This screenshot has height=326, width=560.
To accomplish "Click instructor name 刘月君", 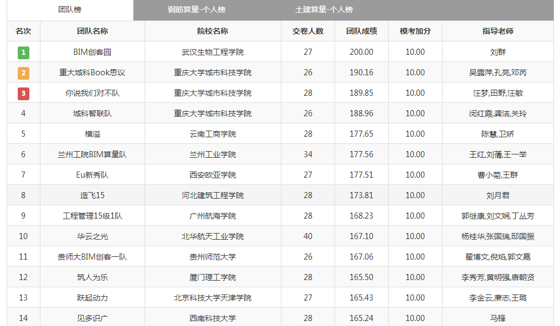I will click(x=498, y=195).
